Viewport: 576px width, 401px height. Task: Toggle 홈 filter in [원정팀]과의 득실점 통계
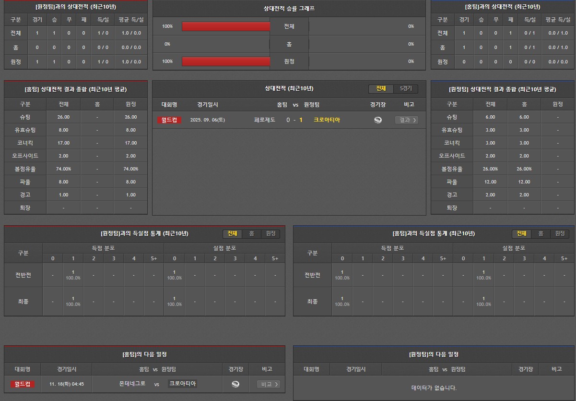(251, 233)
